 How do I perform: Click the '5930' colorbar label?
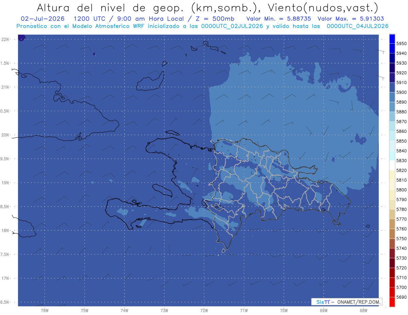click(401, 63)
